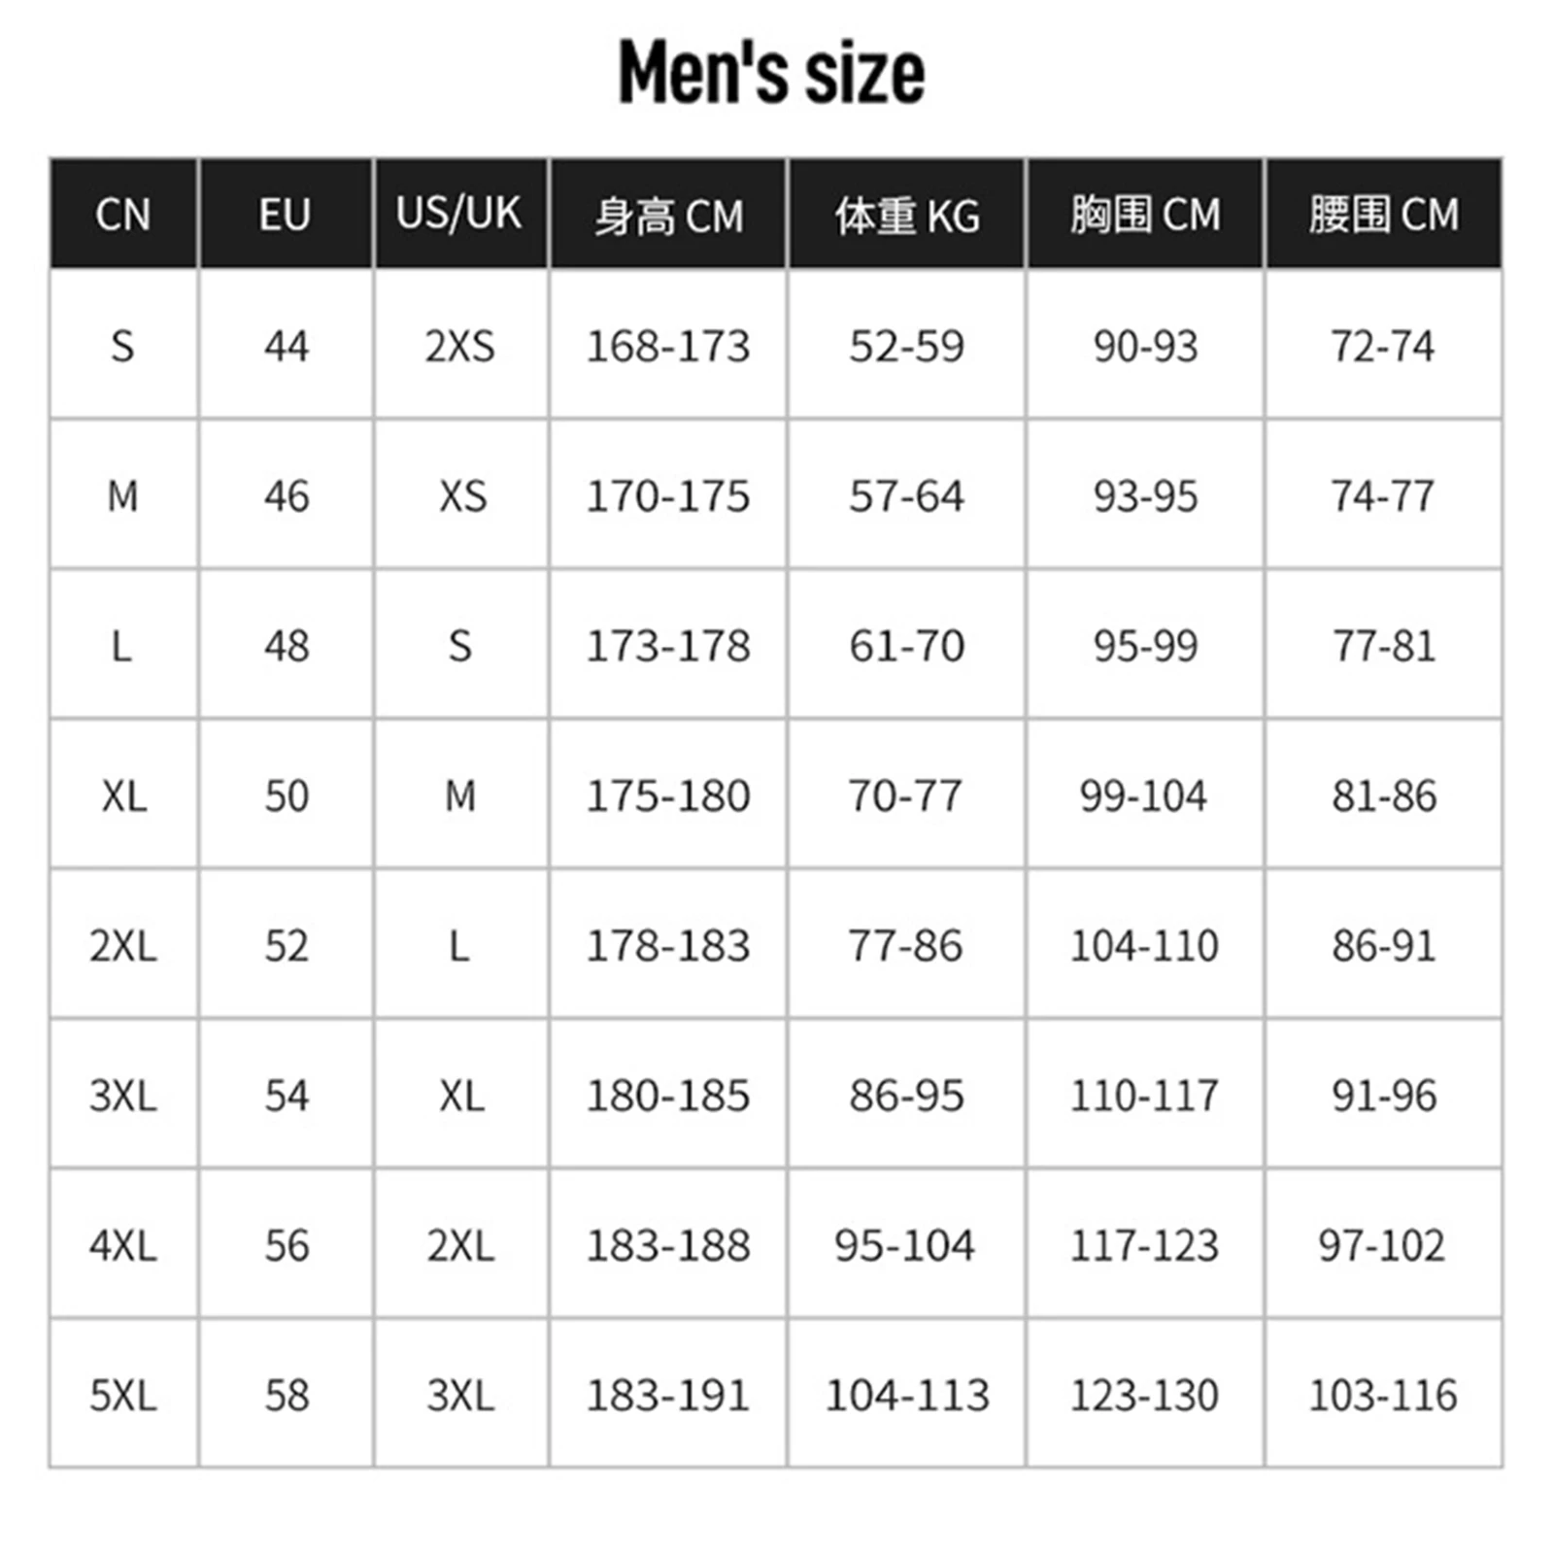
Task: Click the EU column header
Action: [x=285, y=215]
